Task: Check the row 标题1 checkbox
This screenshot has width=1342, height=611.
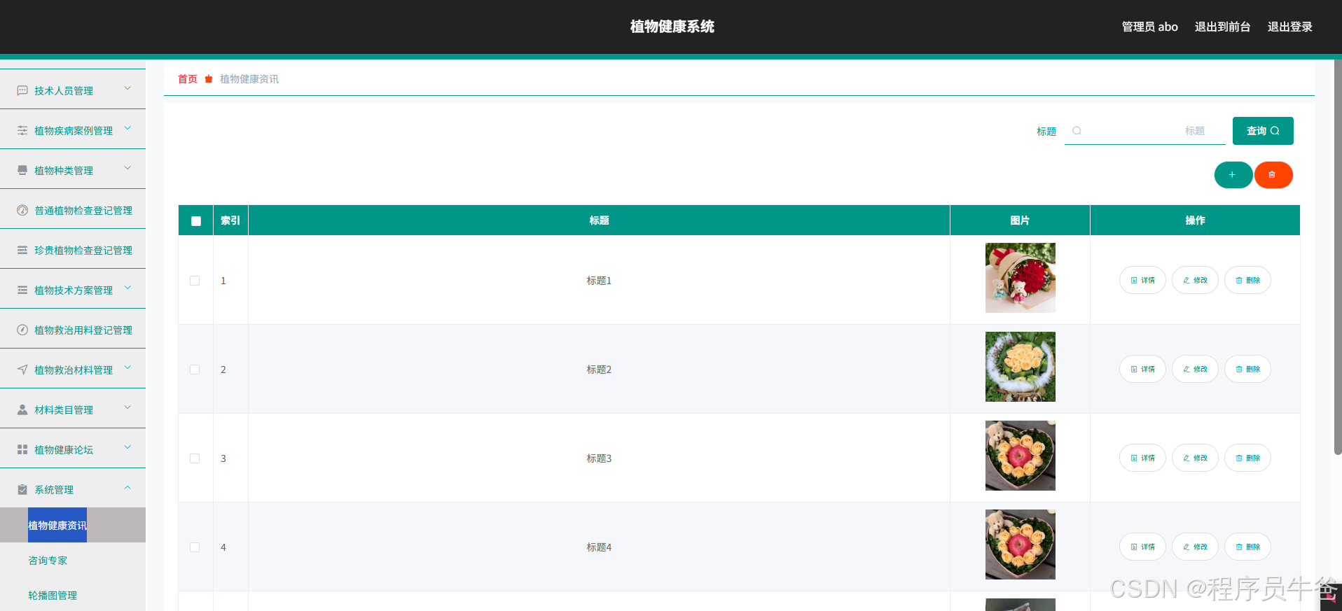Action: (x=195, y=281)
